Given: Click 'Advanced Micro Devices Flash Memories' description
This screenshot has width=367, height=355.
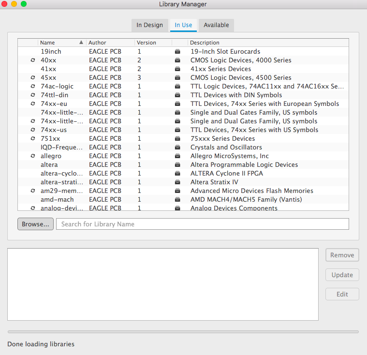Looking at the screenshot, I should [x=251, y=191].
